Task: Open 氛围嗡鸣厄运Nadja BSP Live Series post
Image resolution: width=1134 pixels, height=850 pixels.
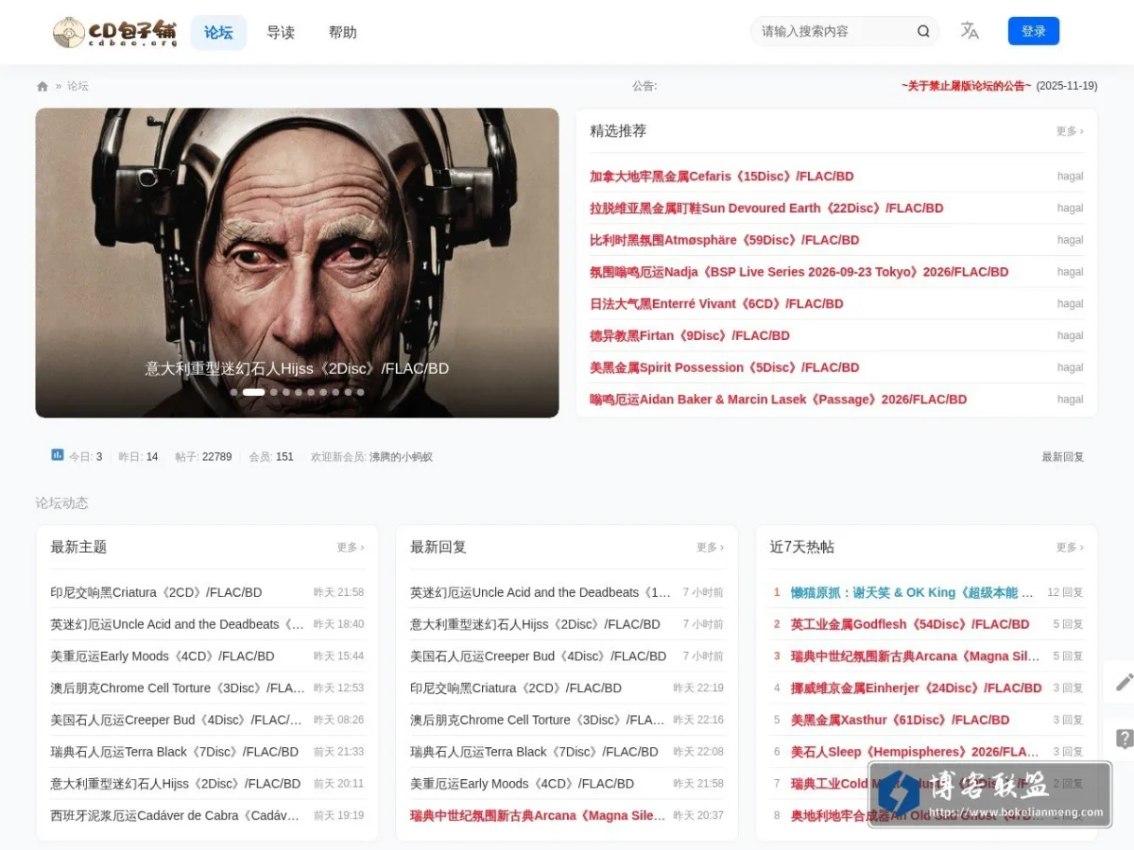Action: [799, 272]
